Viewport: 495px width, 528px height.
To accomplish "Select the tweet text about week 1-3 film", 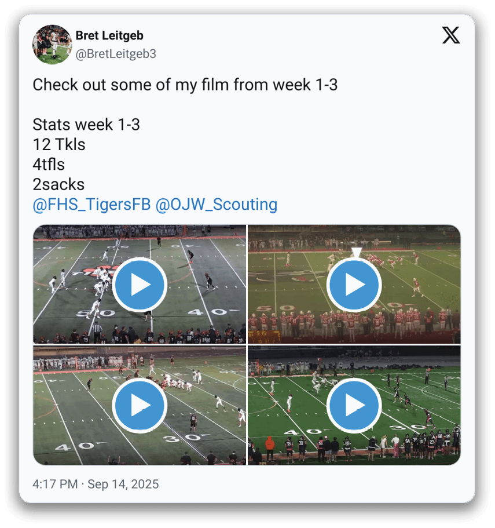I will pos(185,85).
